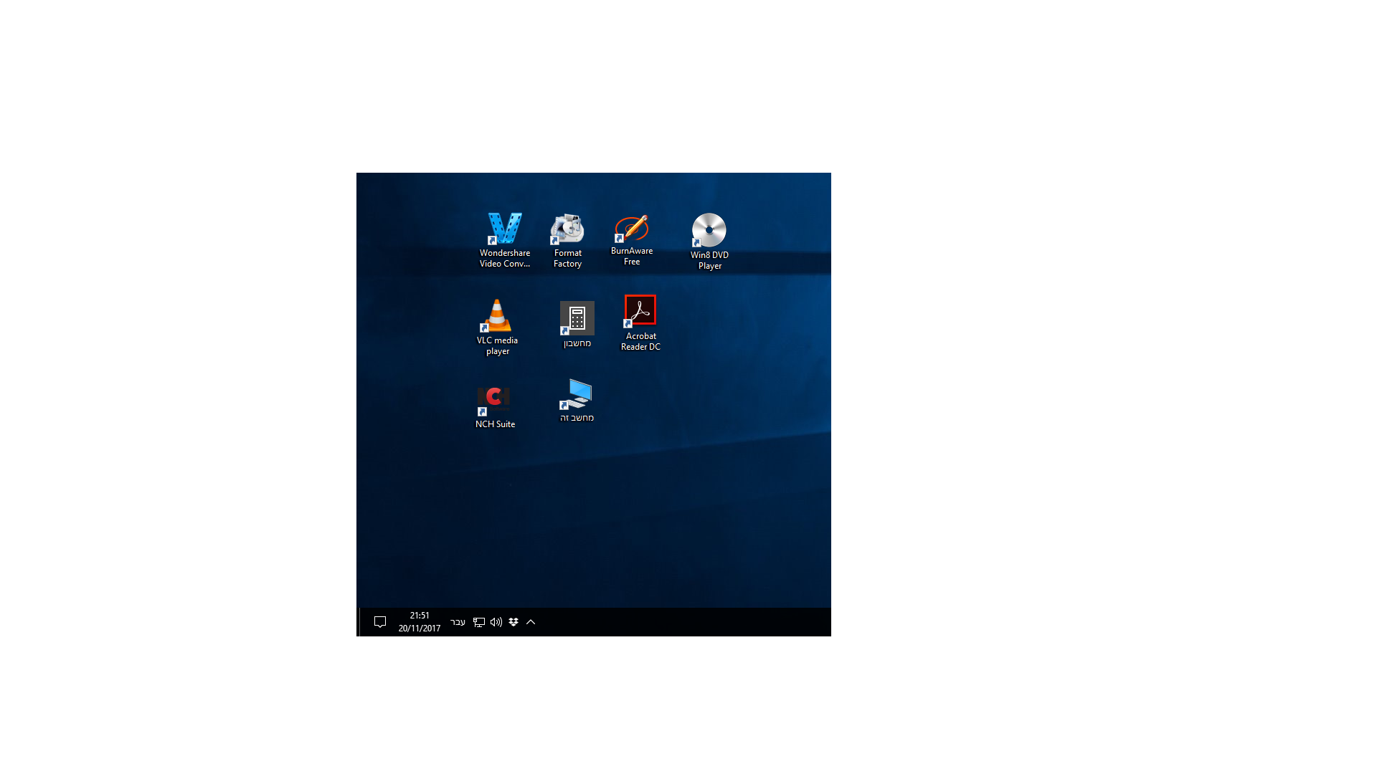1377x774 pixels.
Task: Open the speaker volume control icon
Action: tap(496, 622)
